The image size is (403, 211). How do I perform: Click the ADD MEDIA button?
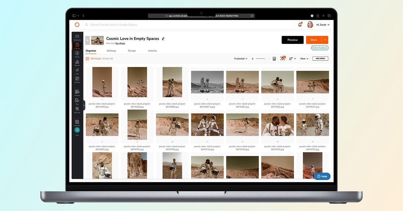(320, 58)
